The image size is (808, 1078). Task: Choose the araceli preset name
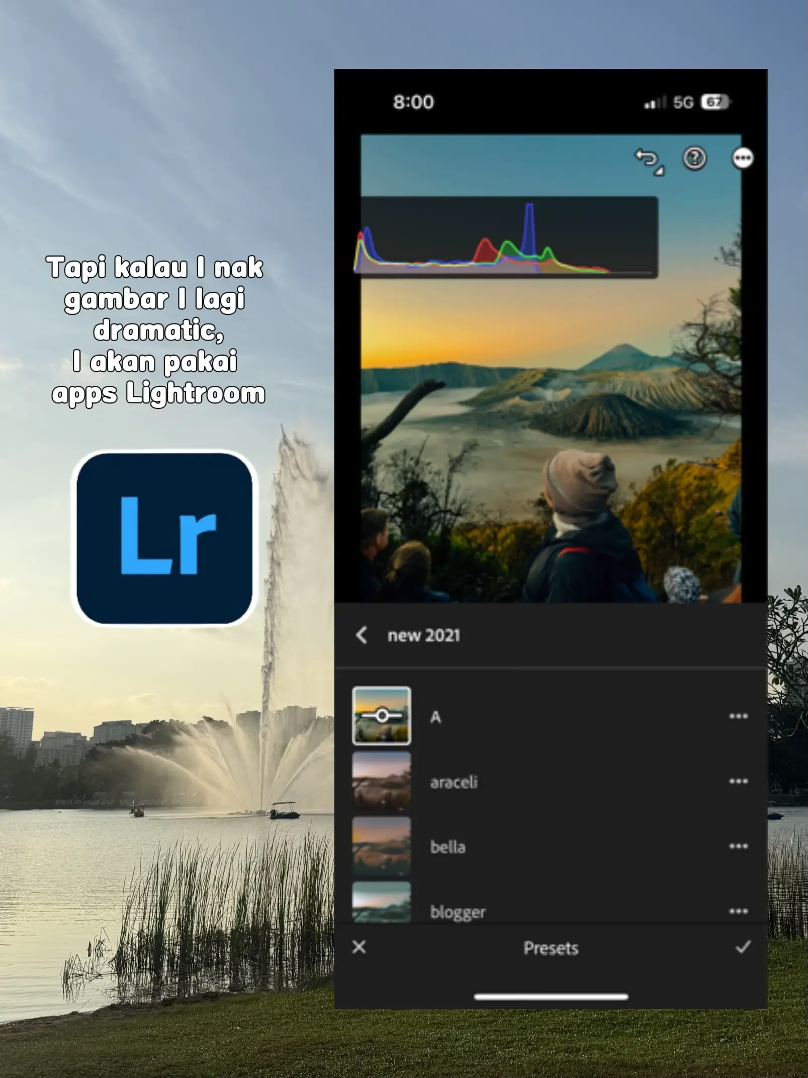point(454,782)
